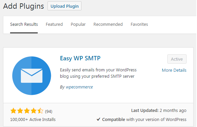Switch to the Popular tab
The height and width of the screenshot is (127, 197).
[x=78, y=24]
